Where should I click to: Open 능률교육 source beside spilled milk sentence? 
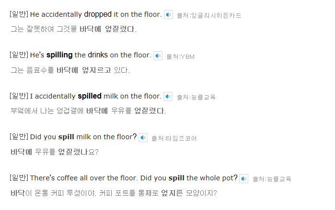coord(196,97)
